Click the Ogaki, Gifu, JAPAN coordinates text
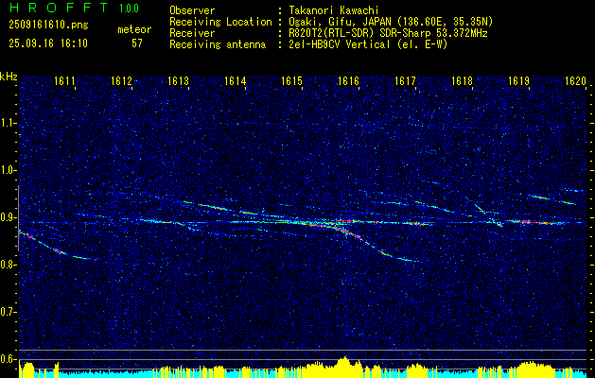Image resolution: width=595 pixels, height=378 pixels. [x=391, y=22]
